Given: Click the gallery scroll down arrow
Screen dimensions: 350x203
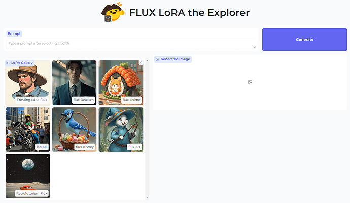Looking at the screenshot, I should pos(147,198).
